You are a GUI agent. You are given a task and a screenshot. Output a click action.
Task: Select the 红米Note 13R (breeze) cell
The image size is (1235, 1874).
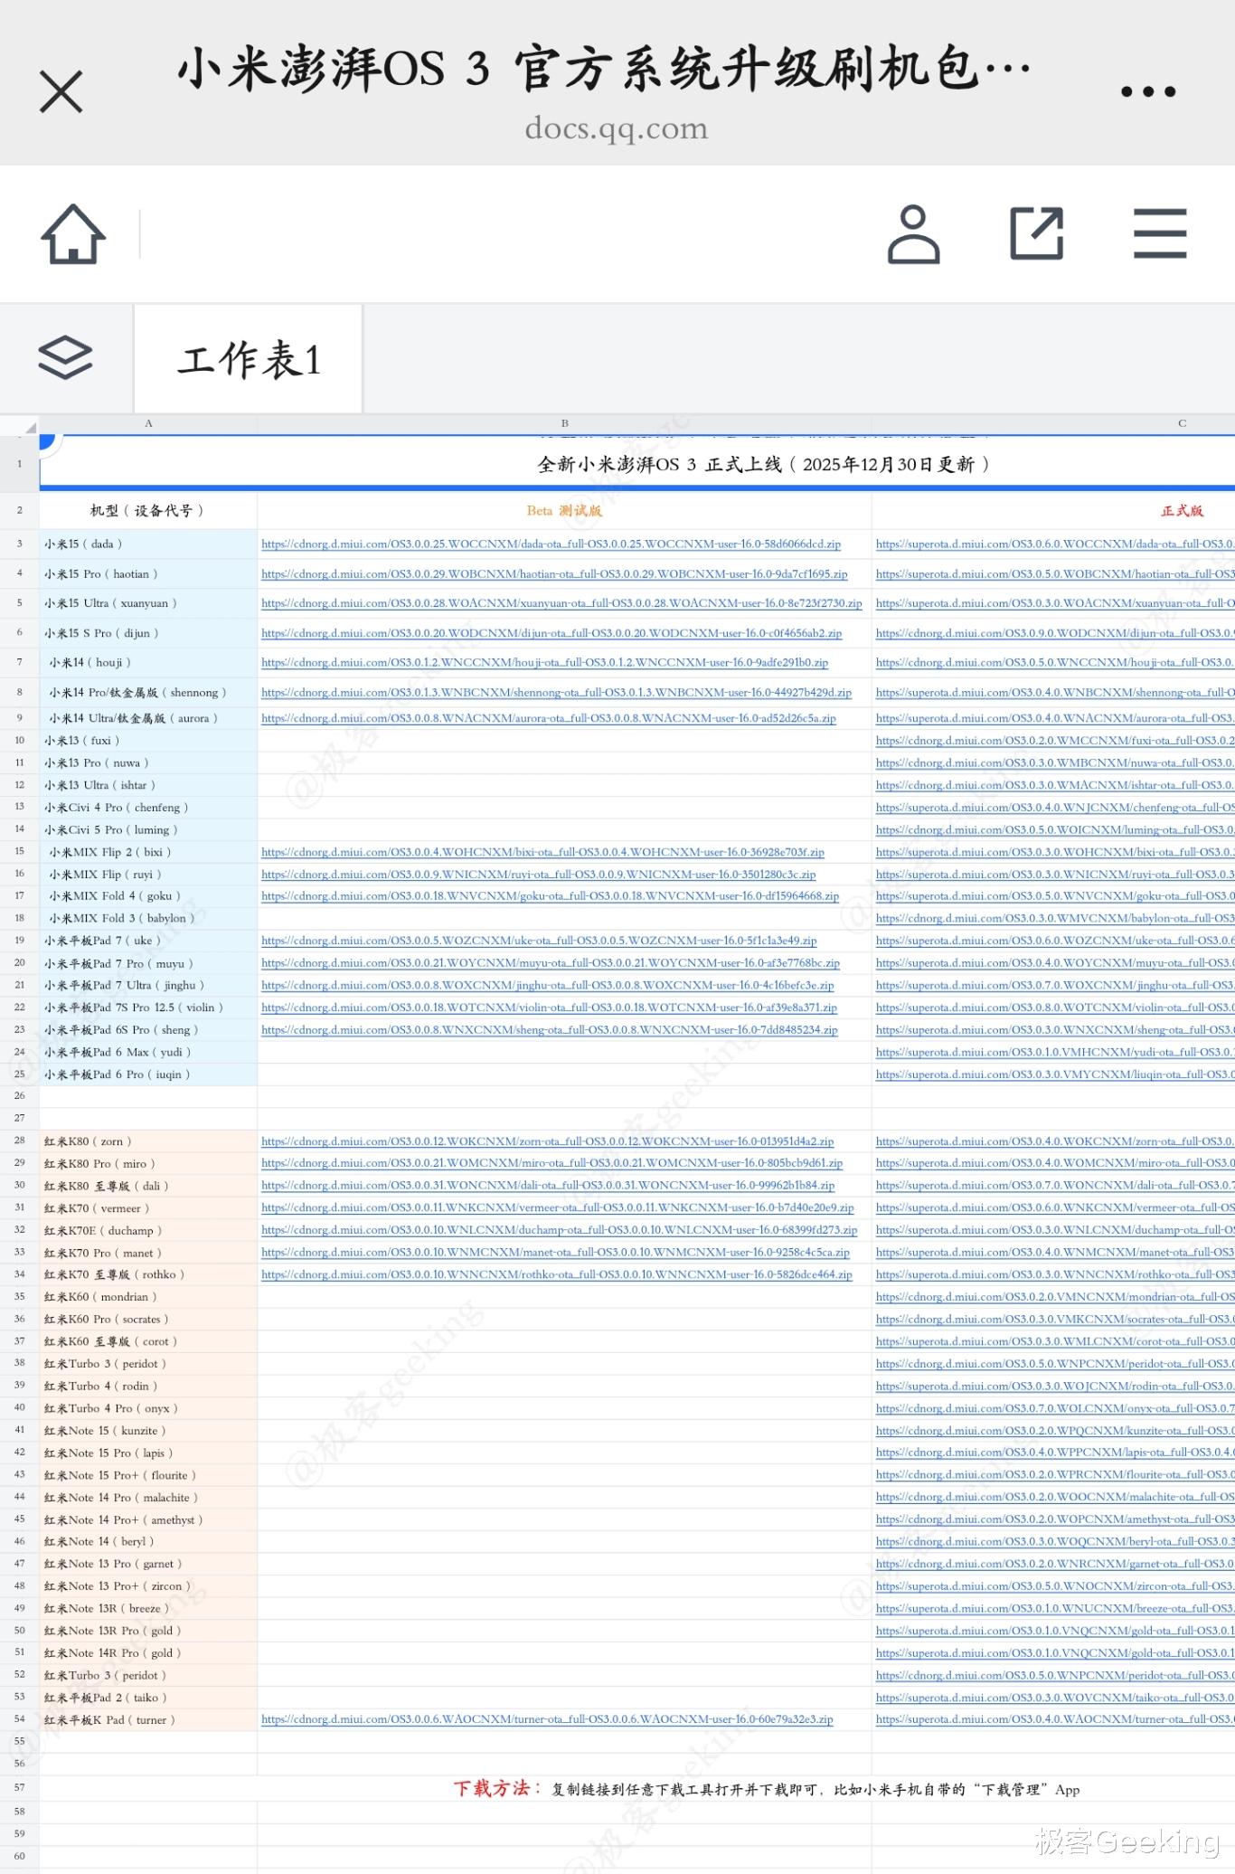click(148, 1608)
